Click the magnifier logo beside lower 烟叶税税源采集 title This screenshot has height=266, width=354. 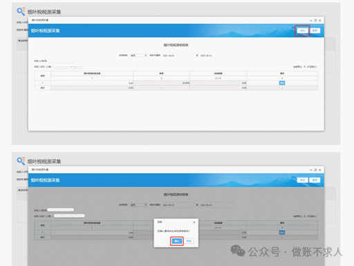[21, 161]
